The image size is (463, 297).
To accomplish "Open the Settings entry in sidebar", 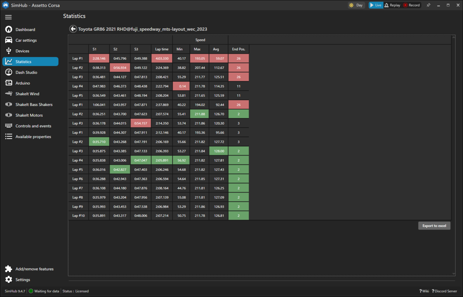I will 30,280.
